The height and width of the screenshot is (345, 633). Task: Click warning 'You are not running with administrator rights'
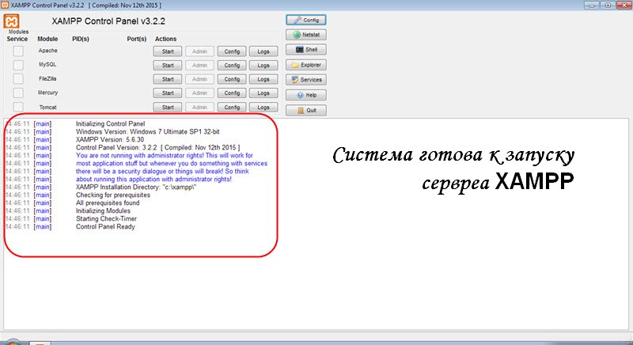click(x=165, y=155)
